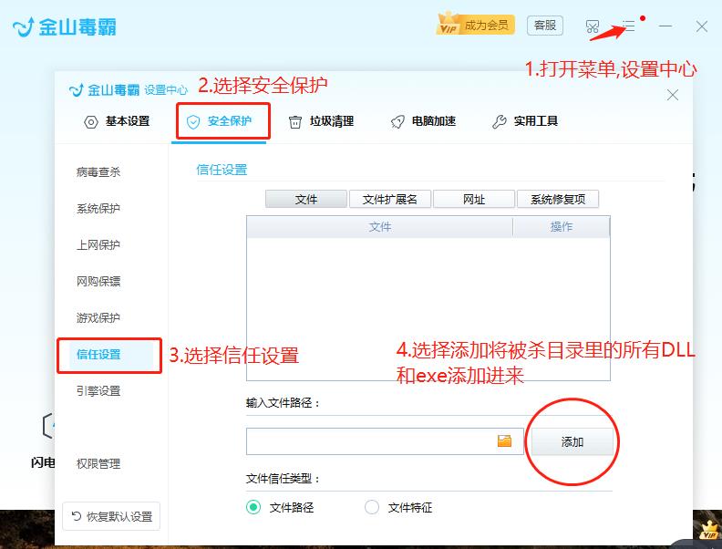Click the VIP crown icon at bottom right
Image resolution: width=722 pixels, height=549 pixels.
tap(708, 530)
